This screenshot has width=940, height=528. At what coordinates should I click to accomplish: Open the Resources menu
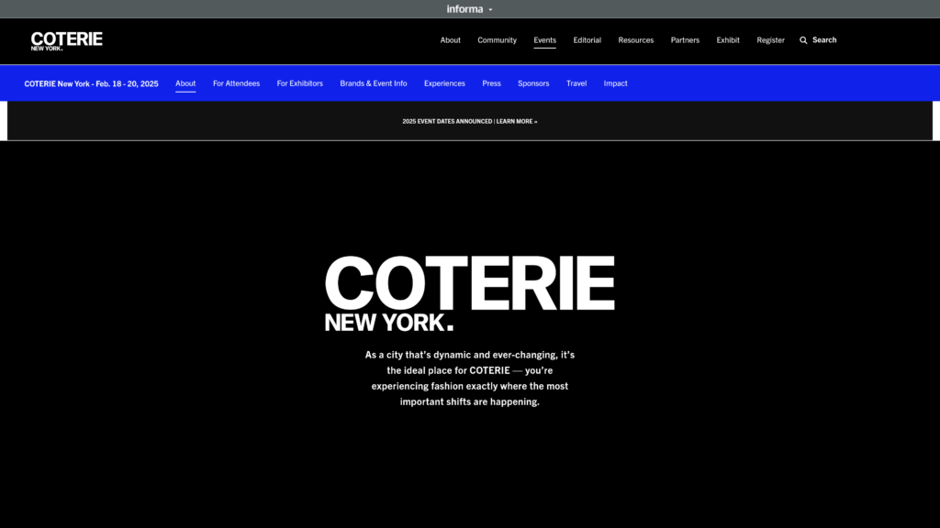636,40
